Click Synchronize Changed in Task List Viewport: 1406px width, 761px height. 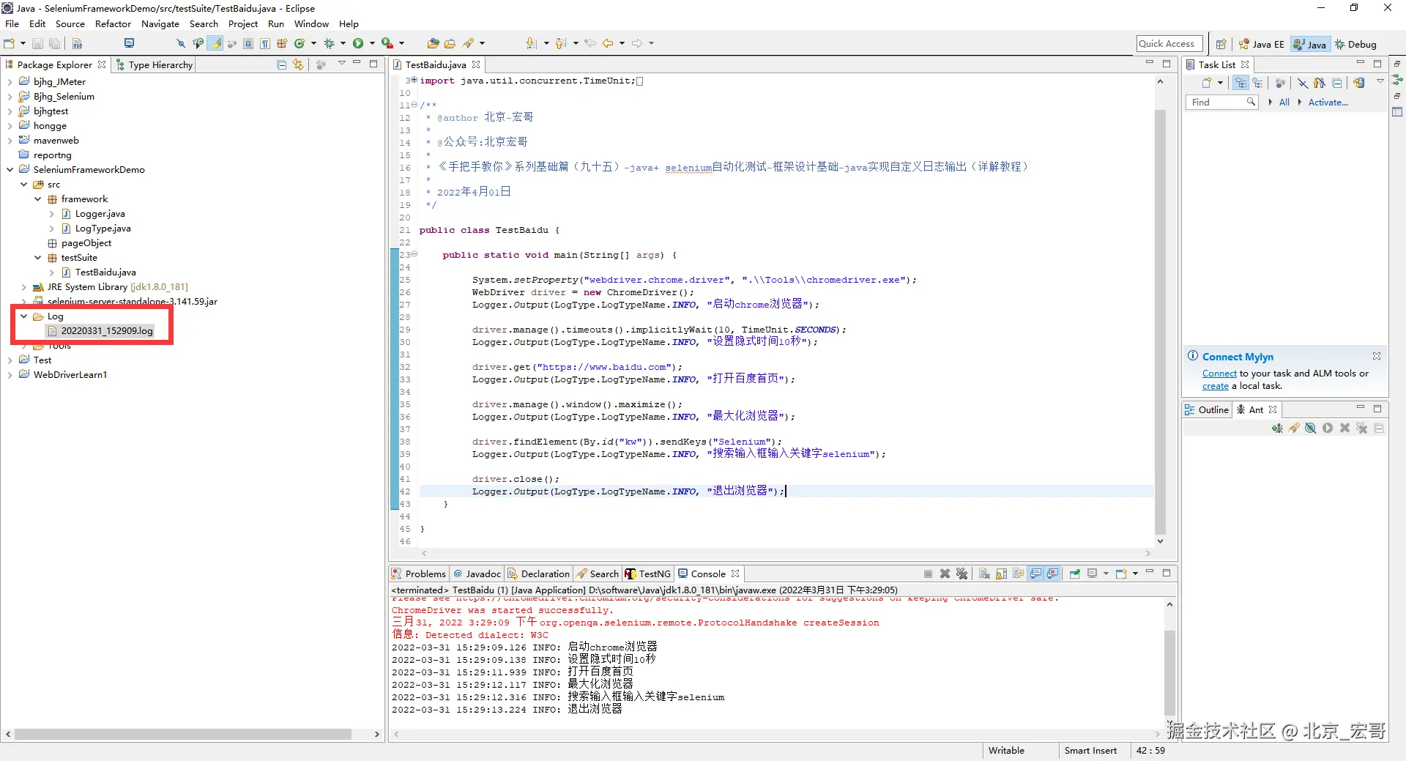coord(1359,83)
